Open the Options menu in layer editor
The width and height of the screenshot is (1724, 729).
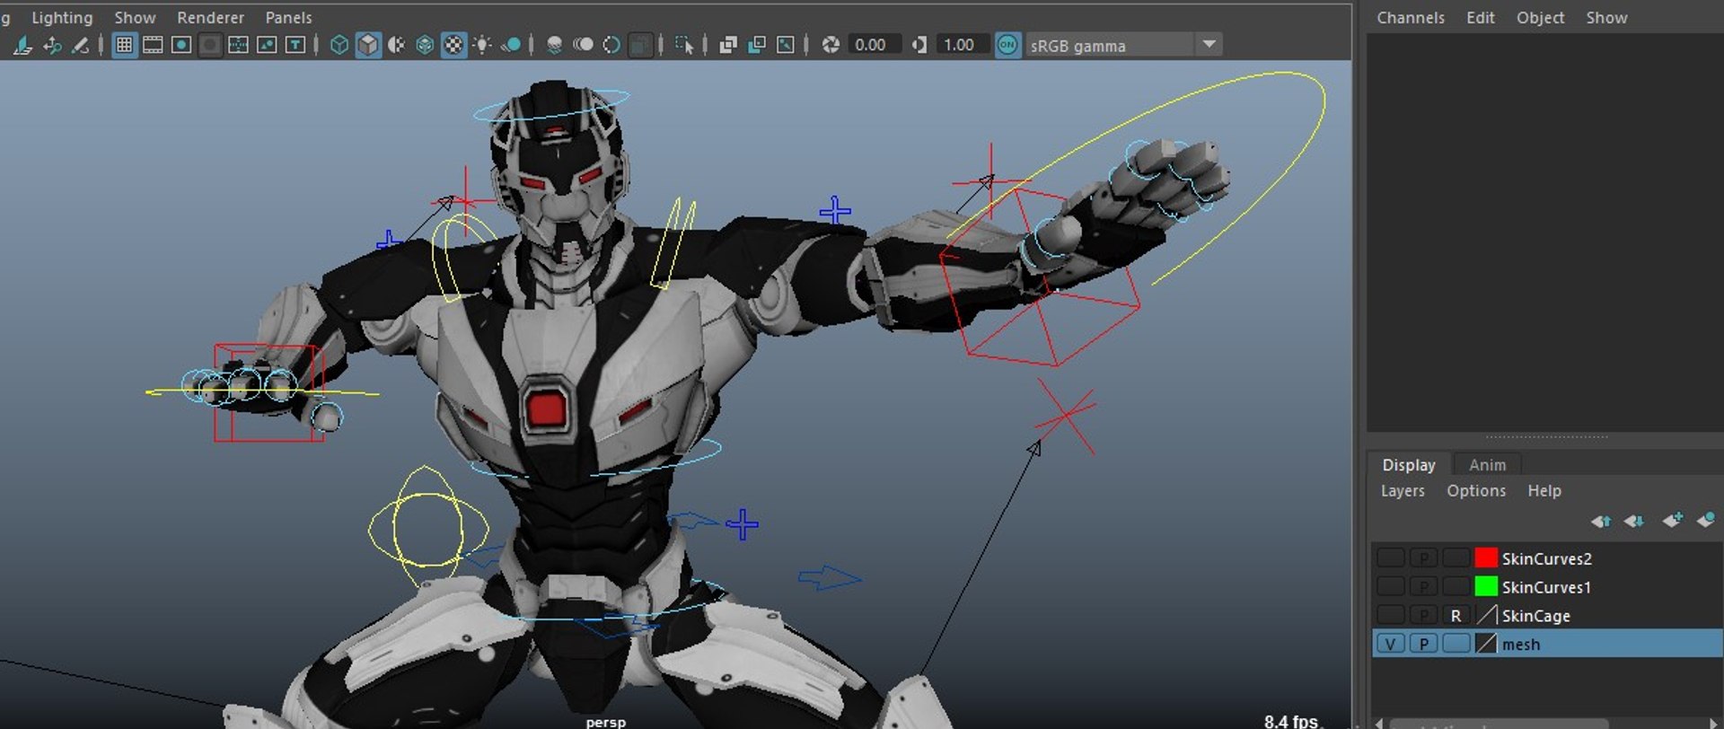point(1476,491)
